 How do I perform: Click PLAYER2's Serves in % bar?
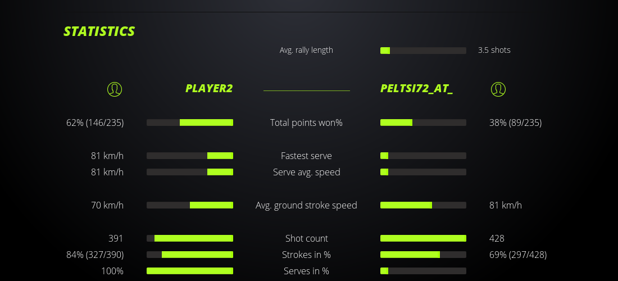click(190, 271)
